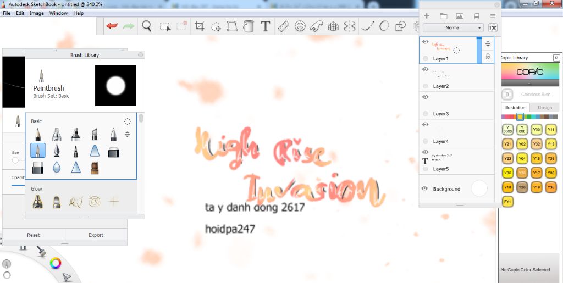The width and height of the screenshot is (563, 283).
Task: Open Layer1 reorder arrows menu
Action: click(488, 44)
